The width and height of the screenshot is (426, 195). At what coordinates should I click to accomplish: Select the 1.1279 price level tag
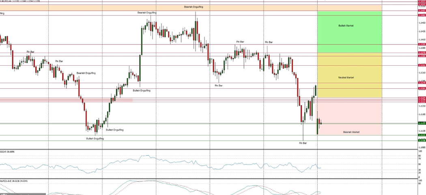(422, 83)
